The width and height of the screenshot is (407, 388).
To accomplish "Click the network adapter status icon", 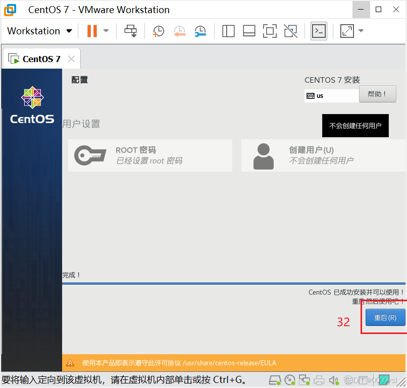I will click(x=304, y=380).
